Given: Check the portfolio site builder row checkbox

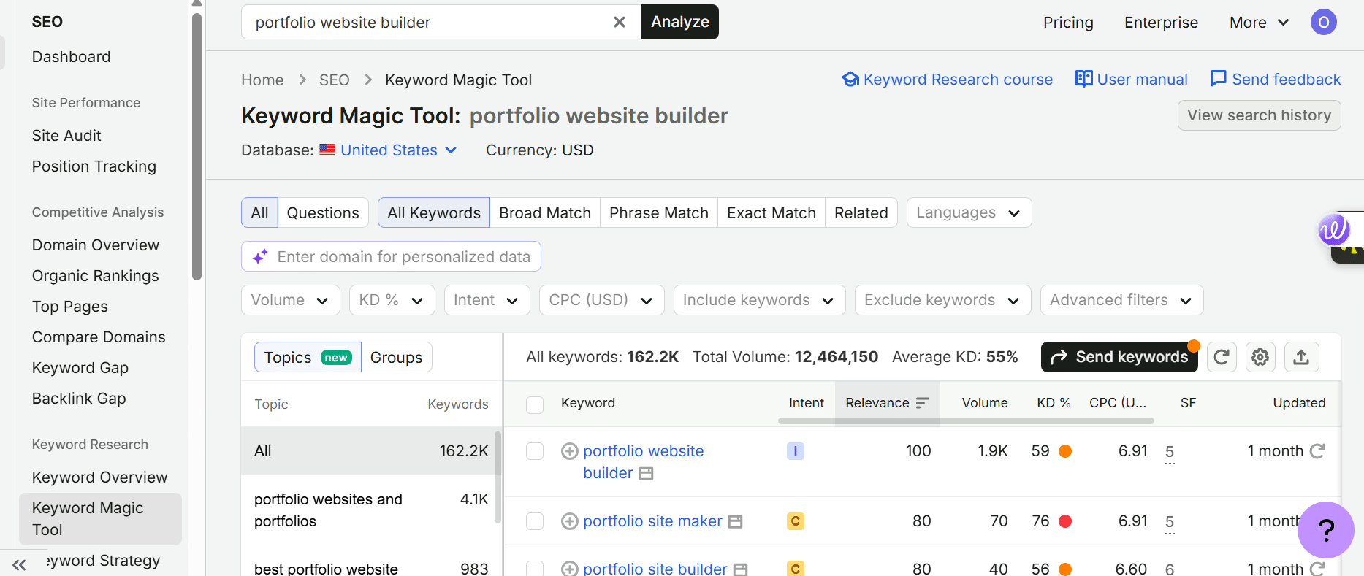Looking at the screenshot, I should click(535, 568).
